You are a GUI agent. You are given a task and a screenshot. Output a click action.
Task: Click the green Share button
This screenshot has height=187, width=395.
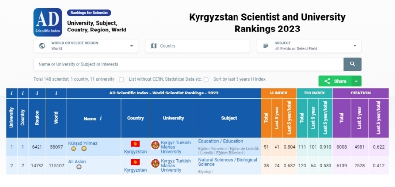[x=335, y=81]
